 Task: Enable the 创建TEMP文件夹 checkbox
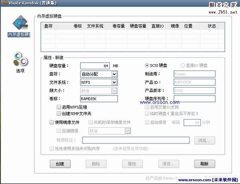[x=59, y=114]
